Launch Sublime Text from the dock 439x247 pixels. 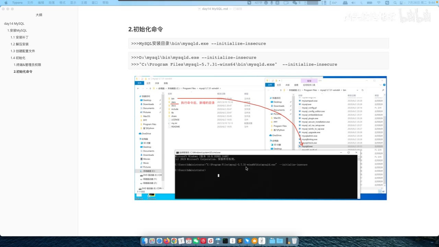(240, 241)
